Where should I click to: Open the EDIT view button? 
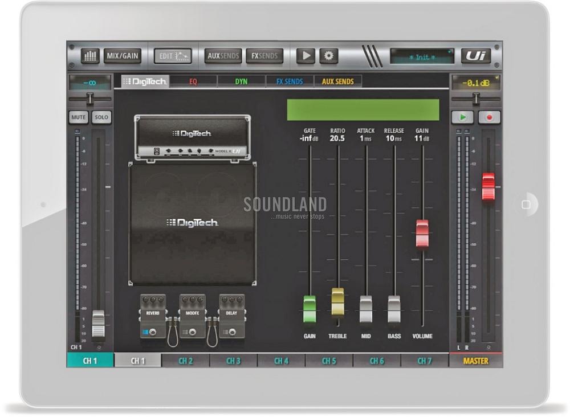[173, 56]
